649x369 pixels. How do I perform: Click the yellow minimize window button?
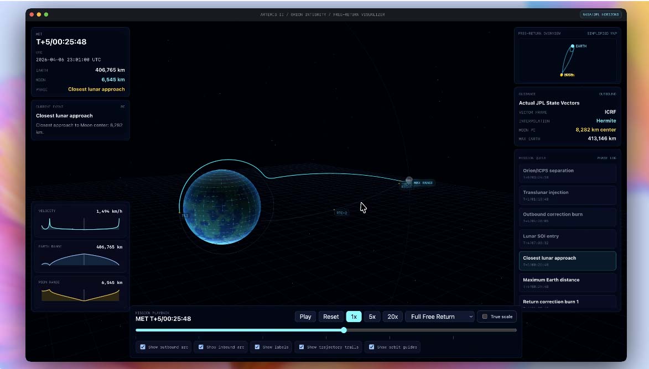click(x=39, y=14)
